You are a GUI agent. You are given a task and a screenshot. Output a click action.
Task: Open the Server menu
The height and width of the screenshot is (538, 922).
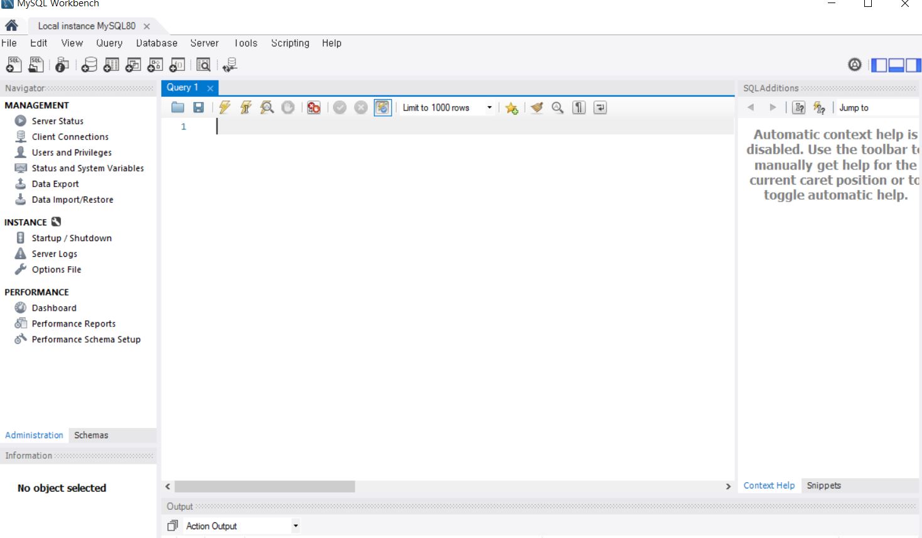(205, 43)
